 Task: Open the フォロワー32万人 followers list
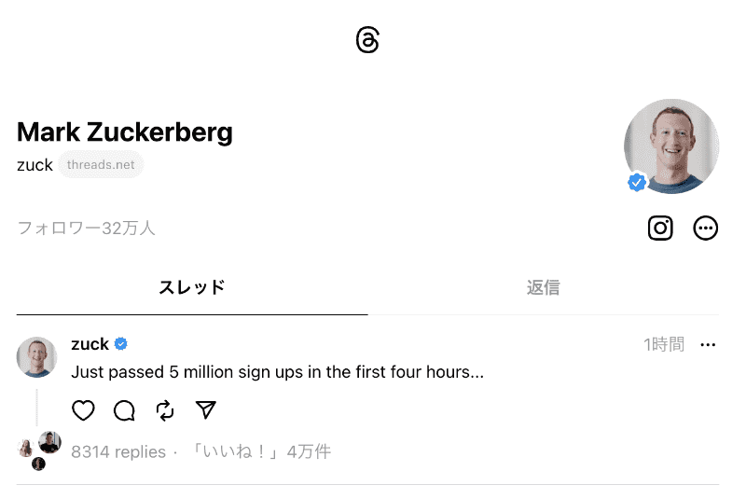86,228
